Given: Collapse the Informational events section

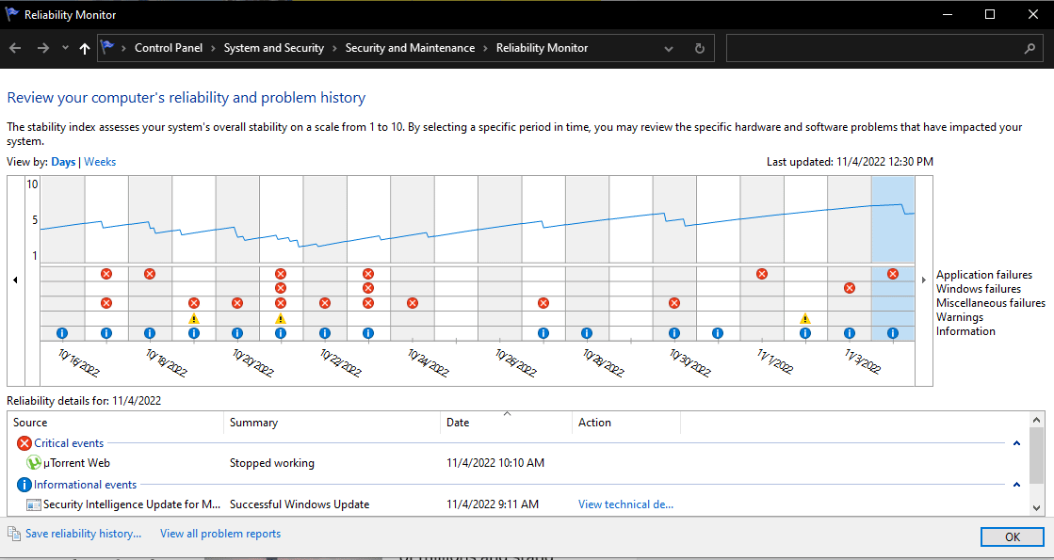Looking at the screenshot, I should 1015,483.
